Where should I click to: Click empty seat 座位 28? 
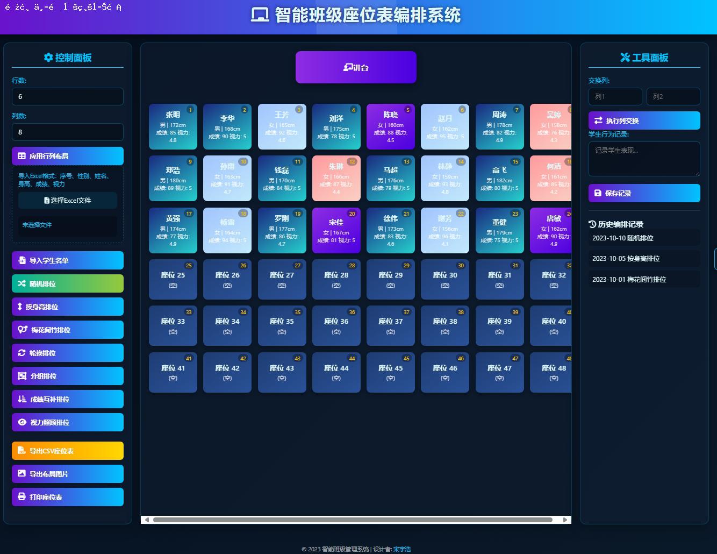point(336,279)
